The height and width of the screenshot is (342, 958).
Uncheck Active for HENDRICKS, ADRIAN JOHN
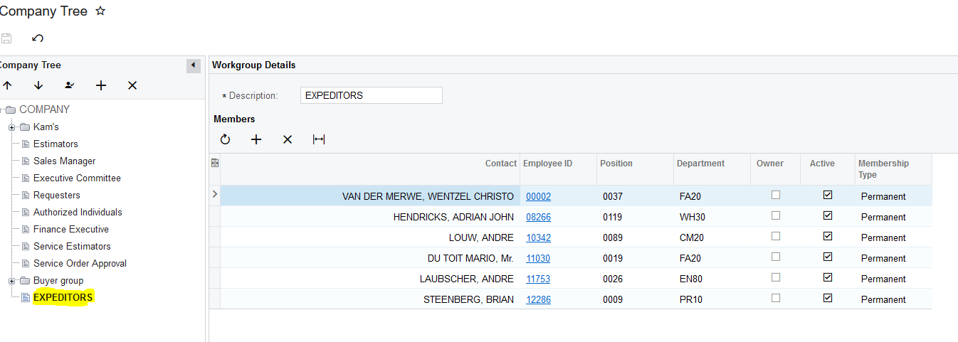828,215
